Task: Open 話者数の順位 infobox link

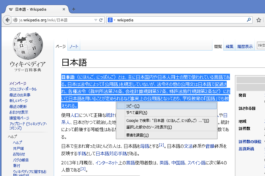Action: [x=250, y=142]
